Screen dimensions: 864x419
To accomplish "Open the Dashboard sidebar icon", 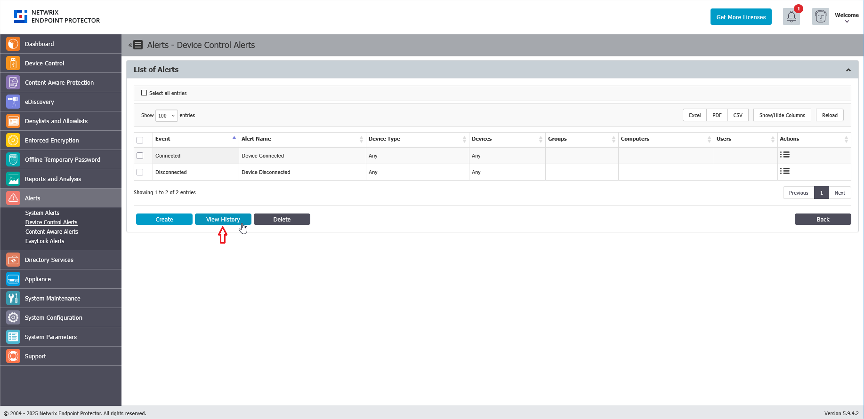I will coord(13,44).
